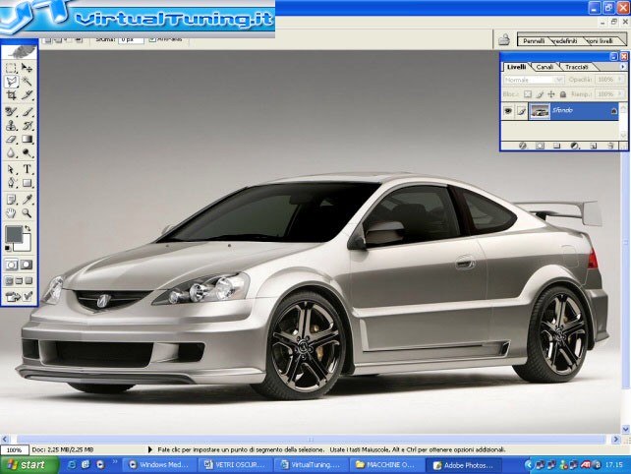The width and height of the screenshot is (631, 474).
Task: Hide the Sfondo layer with eye icon
Action: tap(508, 110)
